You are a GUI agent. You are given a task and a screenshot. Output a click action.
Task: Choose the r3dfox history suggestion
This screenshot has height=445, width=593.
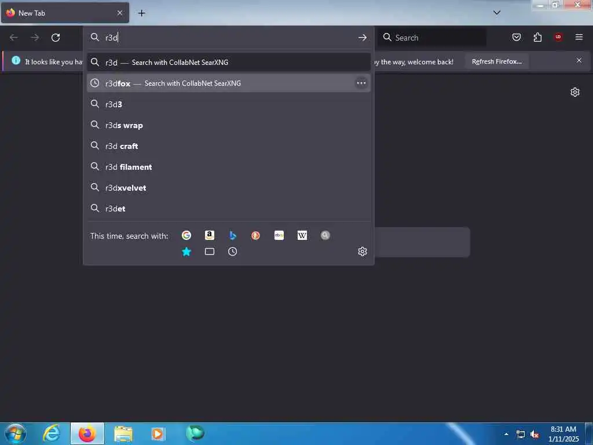point(228,83)
